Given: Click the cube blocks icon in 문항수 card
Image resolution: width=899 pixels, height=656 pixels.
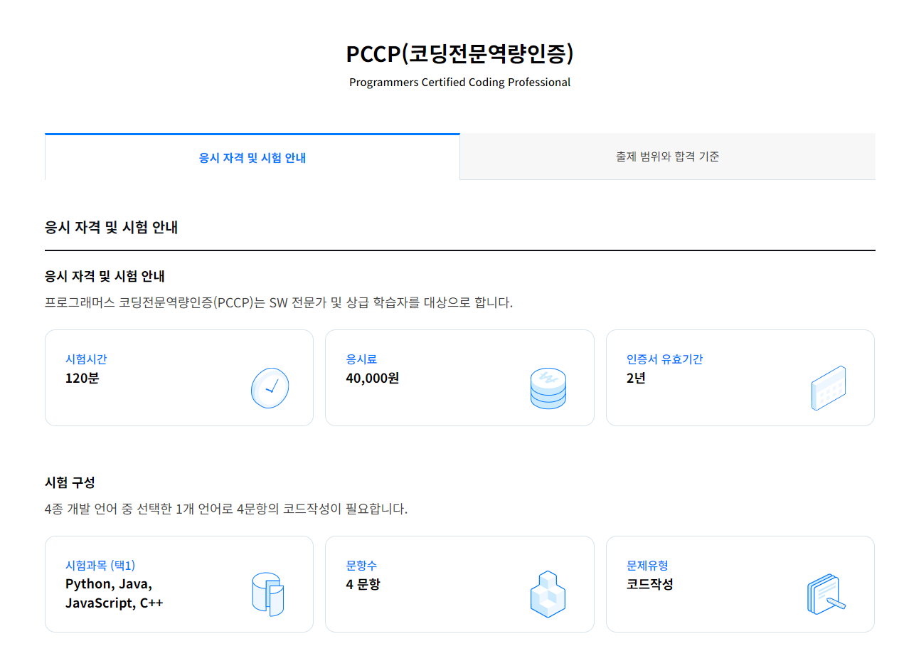Looking at the screenshot, I should tap(548, 594).
